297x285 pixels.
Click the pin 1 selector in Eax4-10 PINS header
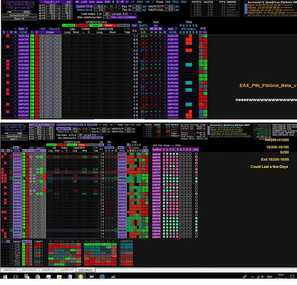click(181, 25)
